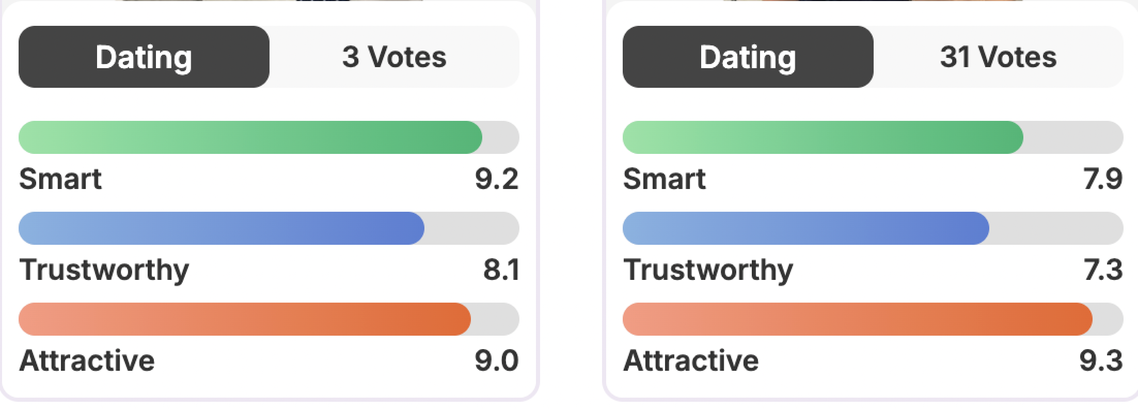Click the green Smart bar rated 7.9
The width and height of the screenshot is (1138, 409).
click(823, 137)
